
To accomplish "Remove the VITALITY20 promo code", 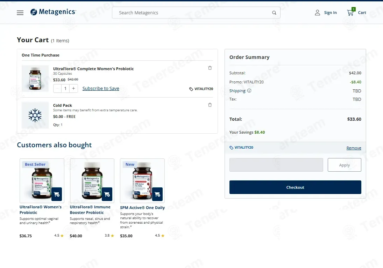I will pos(354,148).
